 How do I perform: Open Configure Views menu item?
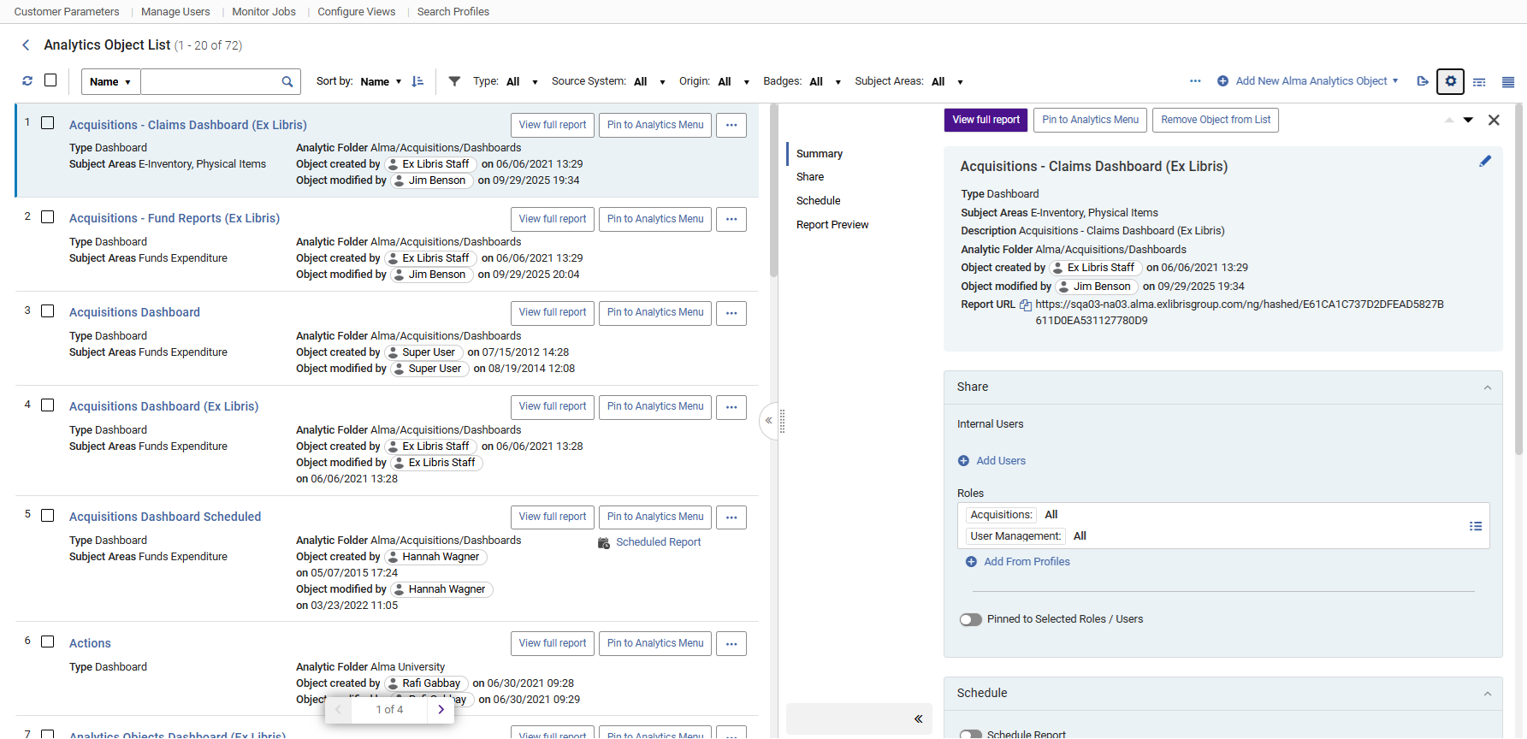pyautogui.click(x=357, y=12)
